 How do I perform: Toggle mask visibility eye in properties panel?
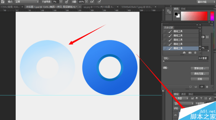tap(201, 87)
